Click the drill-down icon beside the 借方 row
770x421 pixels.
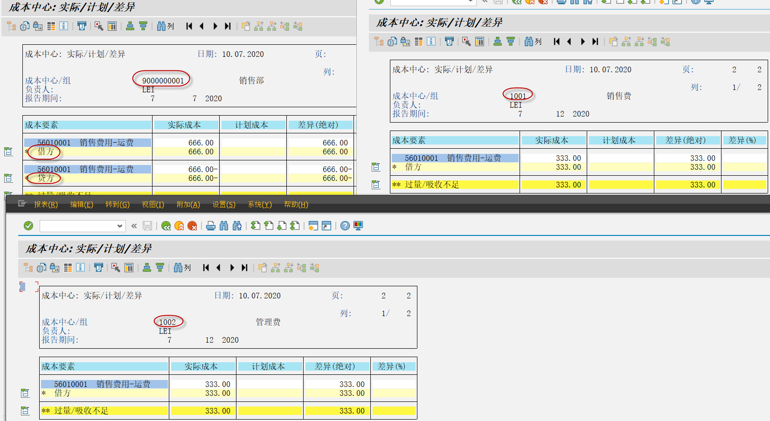click(x=25, y=393)
